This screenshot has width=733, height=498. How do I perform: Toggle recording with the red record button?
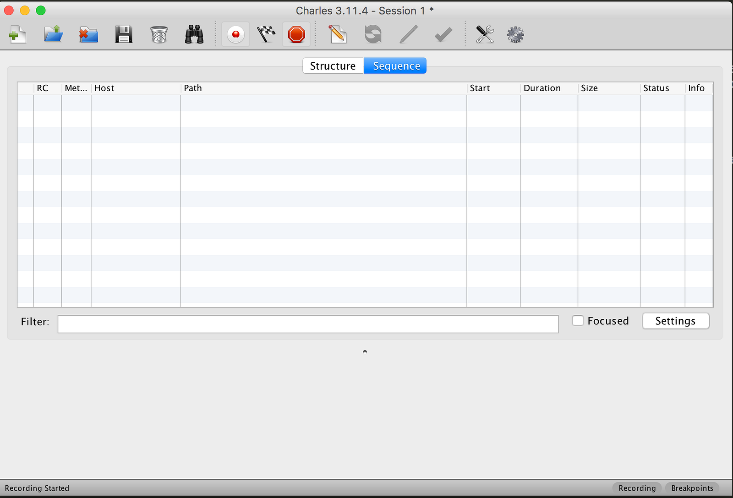(235, 34)
